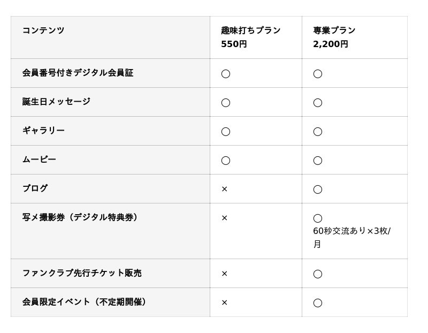Select the 趣味打ちプラン 550円 column header

(x=250, y=37)
